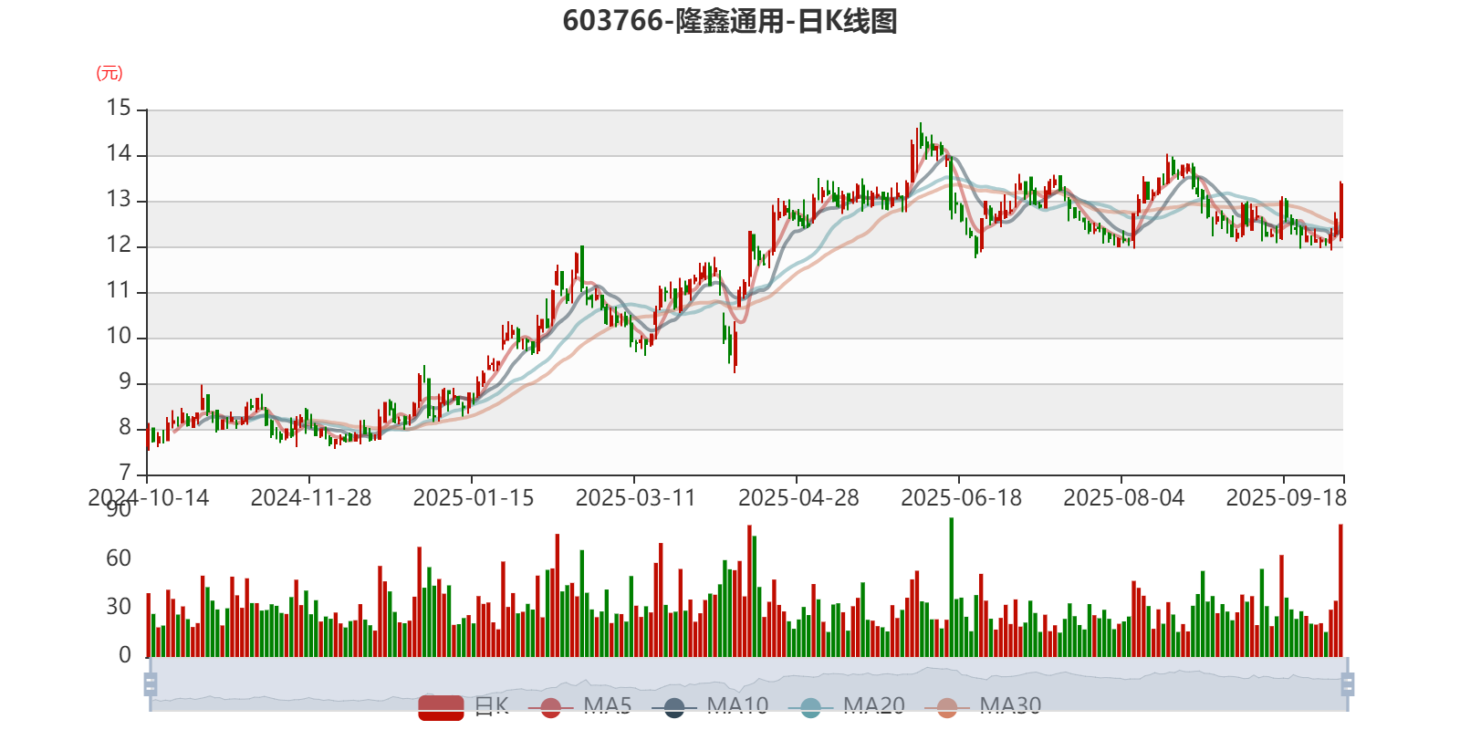Click the 2025-03-11 axis date

coord(636,498)
